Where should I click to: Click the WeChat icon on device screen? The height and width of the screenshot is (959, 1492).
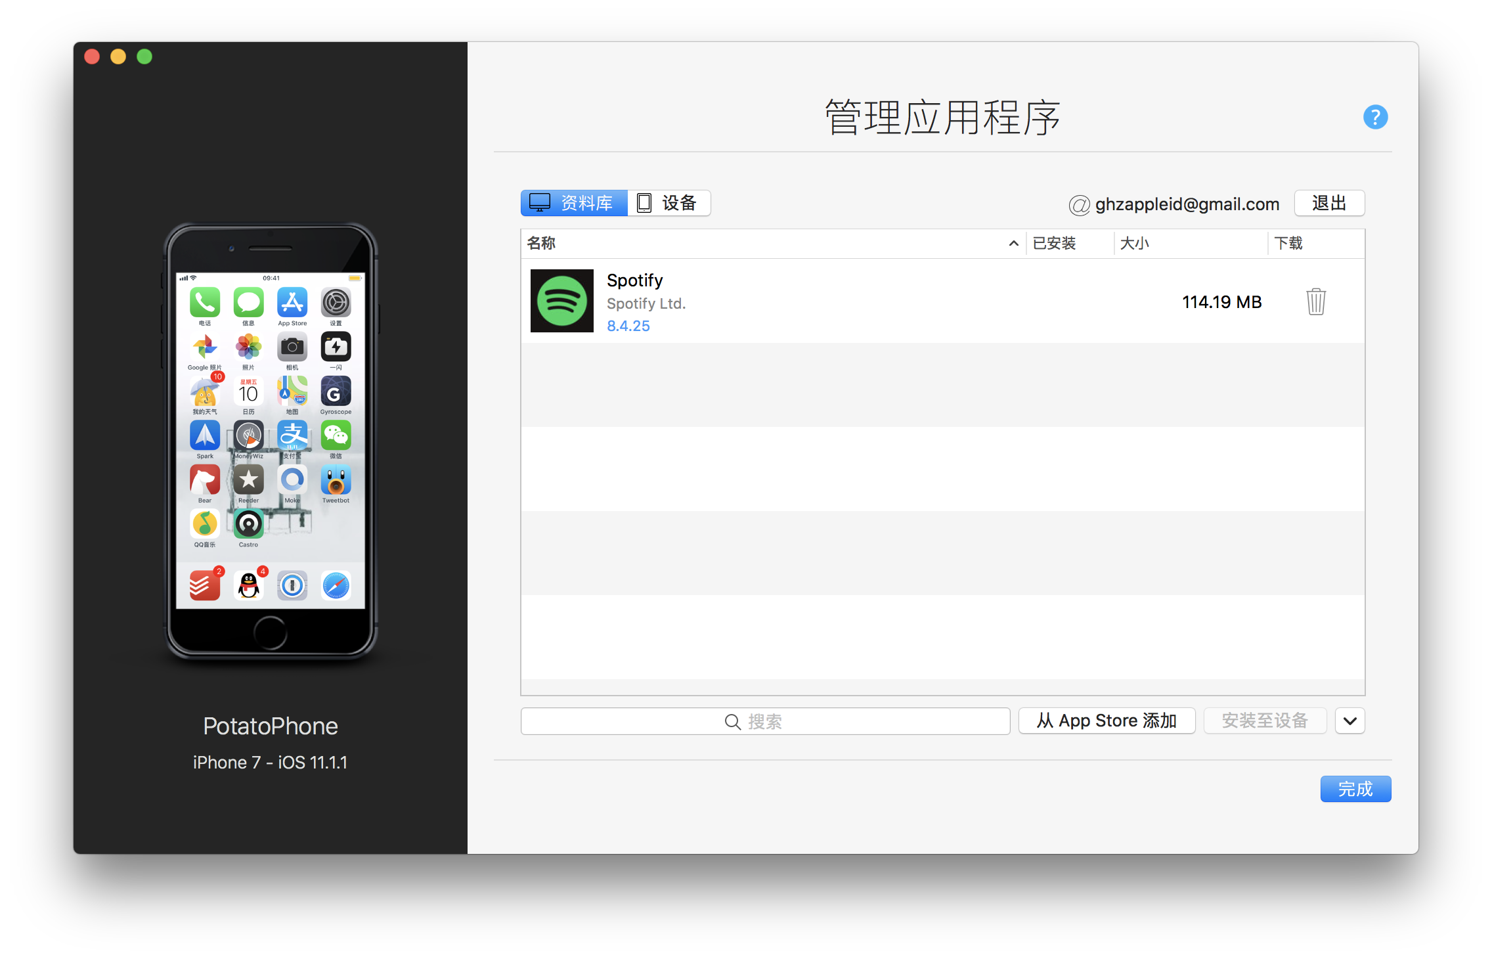pos(336,435)
